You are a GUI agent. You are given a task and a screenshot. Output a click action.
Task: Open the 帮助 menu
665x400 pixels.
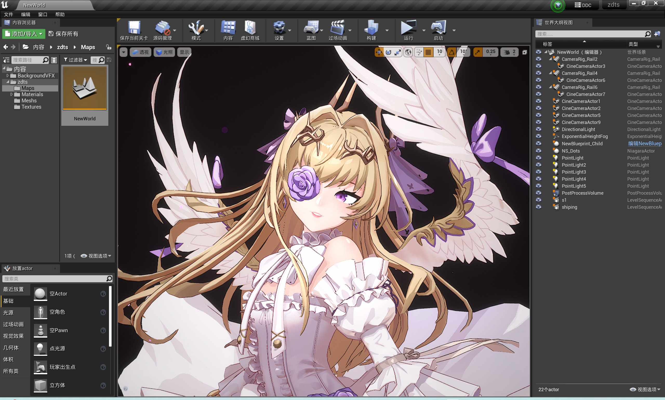click(x=60, y=14)
